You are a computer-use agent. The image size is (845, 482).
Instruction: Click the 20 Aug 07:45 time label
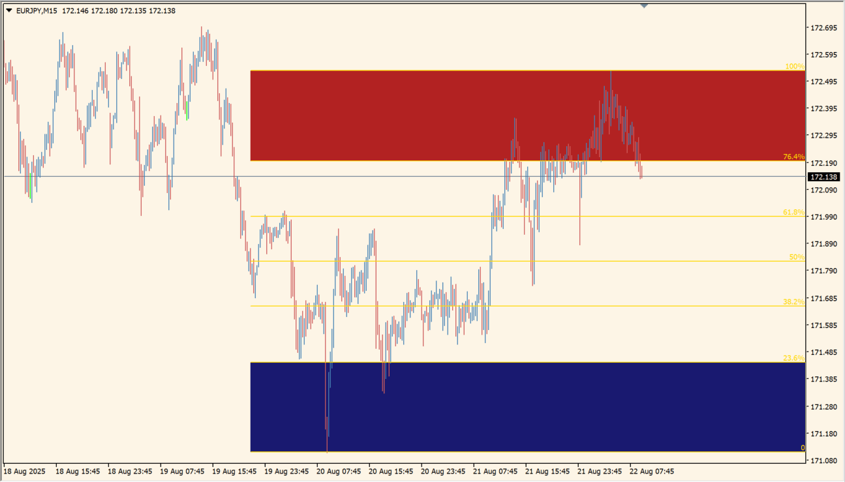click(339, 471)
